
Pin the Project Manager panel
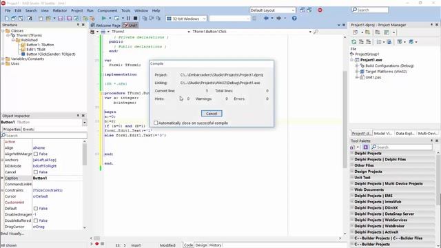click(431, 25)
